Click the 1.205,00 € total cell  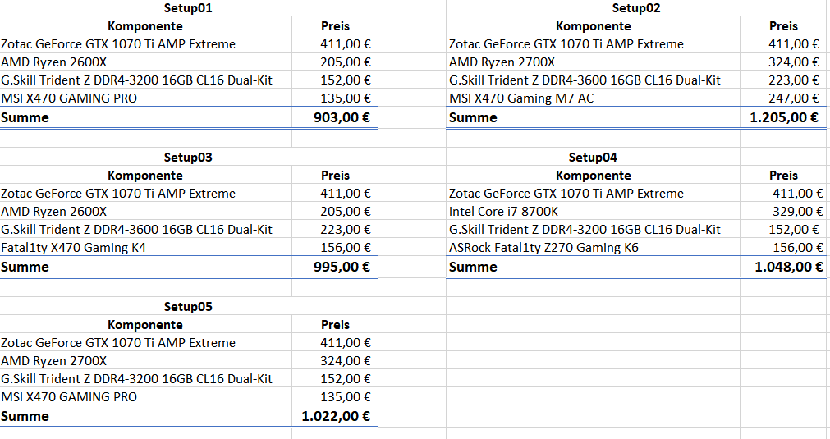point(783,117)
